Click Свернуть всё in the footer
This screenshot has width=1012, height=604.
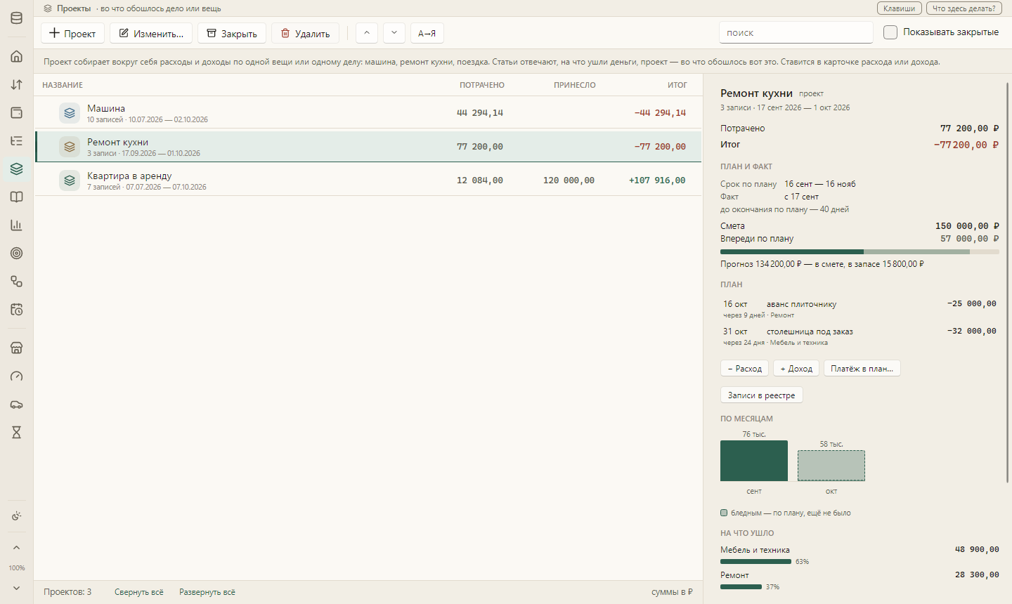tap(139, 592)
